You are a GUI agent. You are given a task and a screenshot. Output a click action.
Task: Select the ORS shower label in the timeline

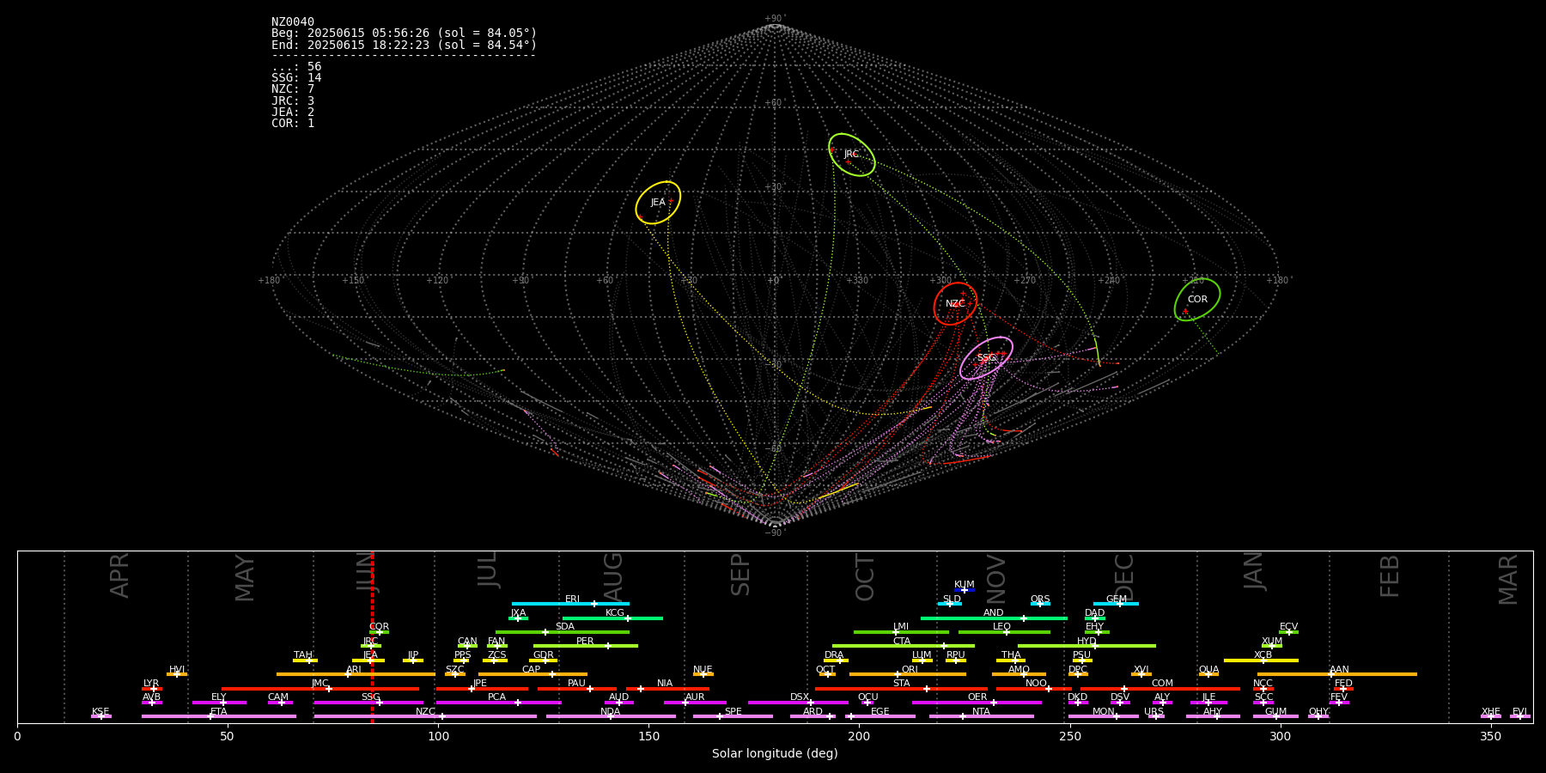(x=1040, y=600)
